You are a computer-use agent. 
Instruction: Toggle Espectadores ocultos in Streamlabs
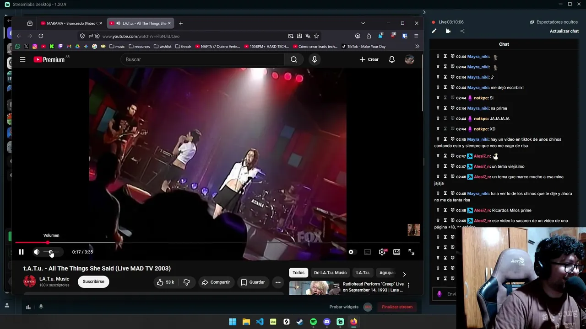[x=553, y=22]
